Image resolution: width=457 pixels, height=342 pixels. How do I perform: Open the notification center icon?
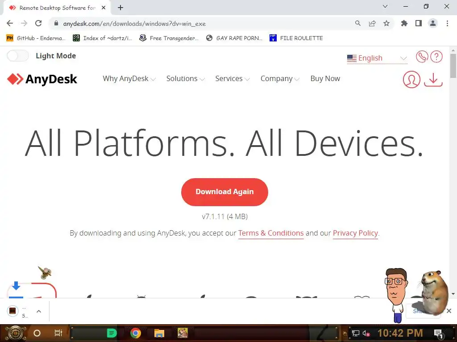(x=439, y=333)
